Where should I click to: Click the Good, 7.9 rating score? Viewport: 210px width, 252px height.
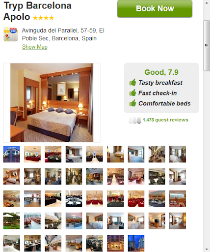(161, 72)
